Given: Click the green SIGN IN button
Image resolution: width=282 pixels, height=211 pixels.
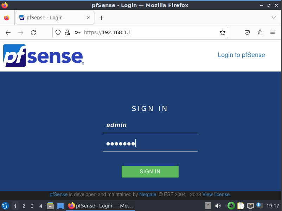Looking at the screenshot, I should point(150,172).
